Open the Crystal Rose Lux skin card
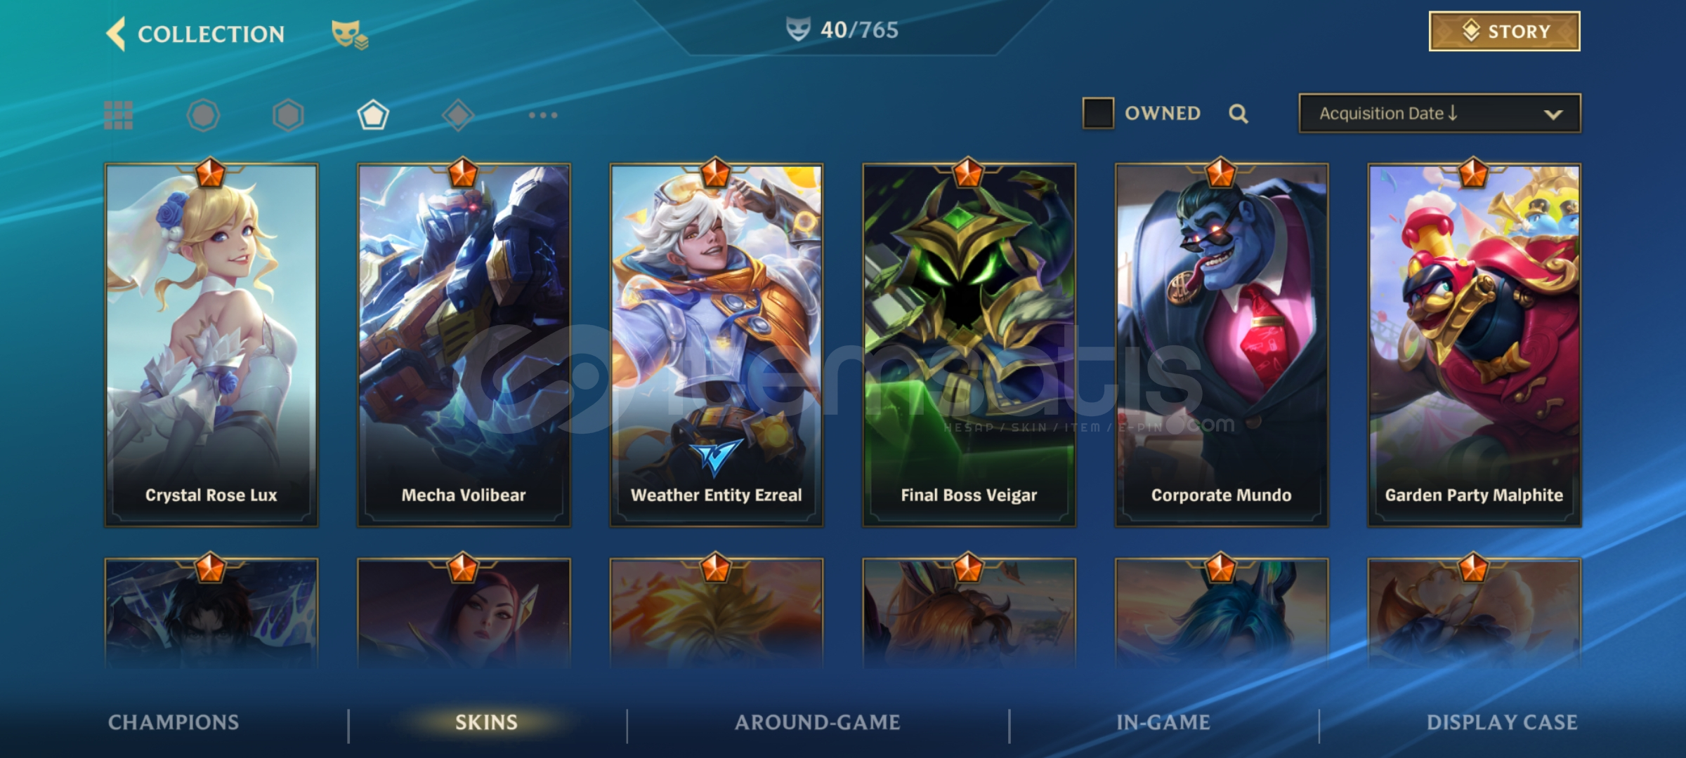The height and width of the screenshot is (758, 1686). [x=211, y=345]
